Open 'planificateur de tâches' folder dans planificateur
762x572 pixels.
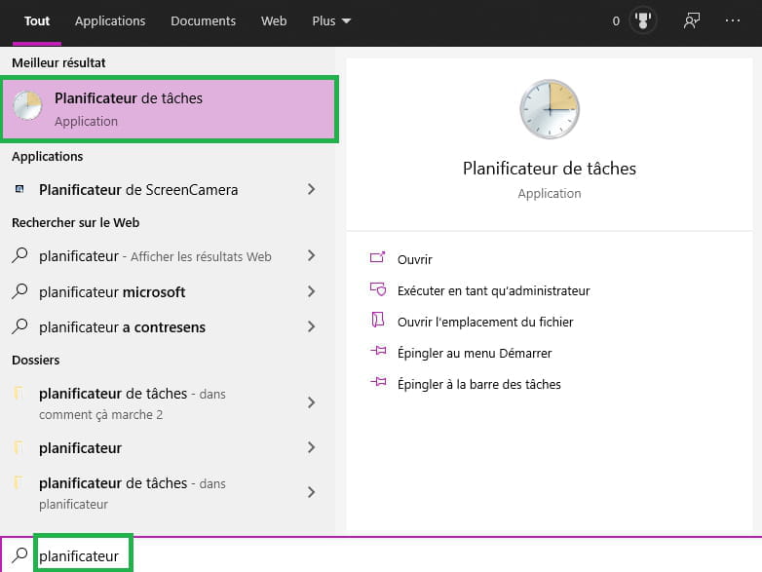pyautogui.click(x=168, y=493)
